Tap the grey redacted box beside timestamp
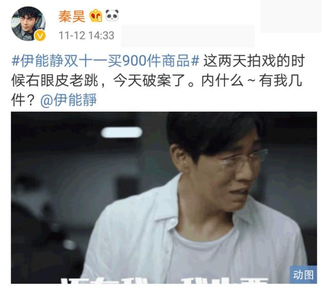The width and height of the screenshot is (328, 297). [188, 35]
